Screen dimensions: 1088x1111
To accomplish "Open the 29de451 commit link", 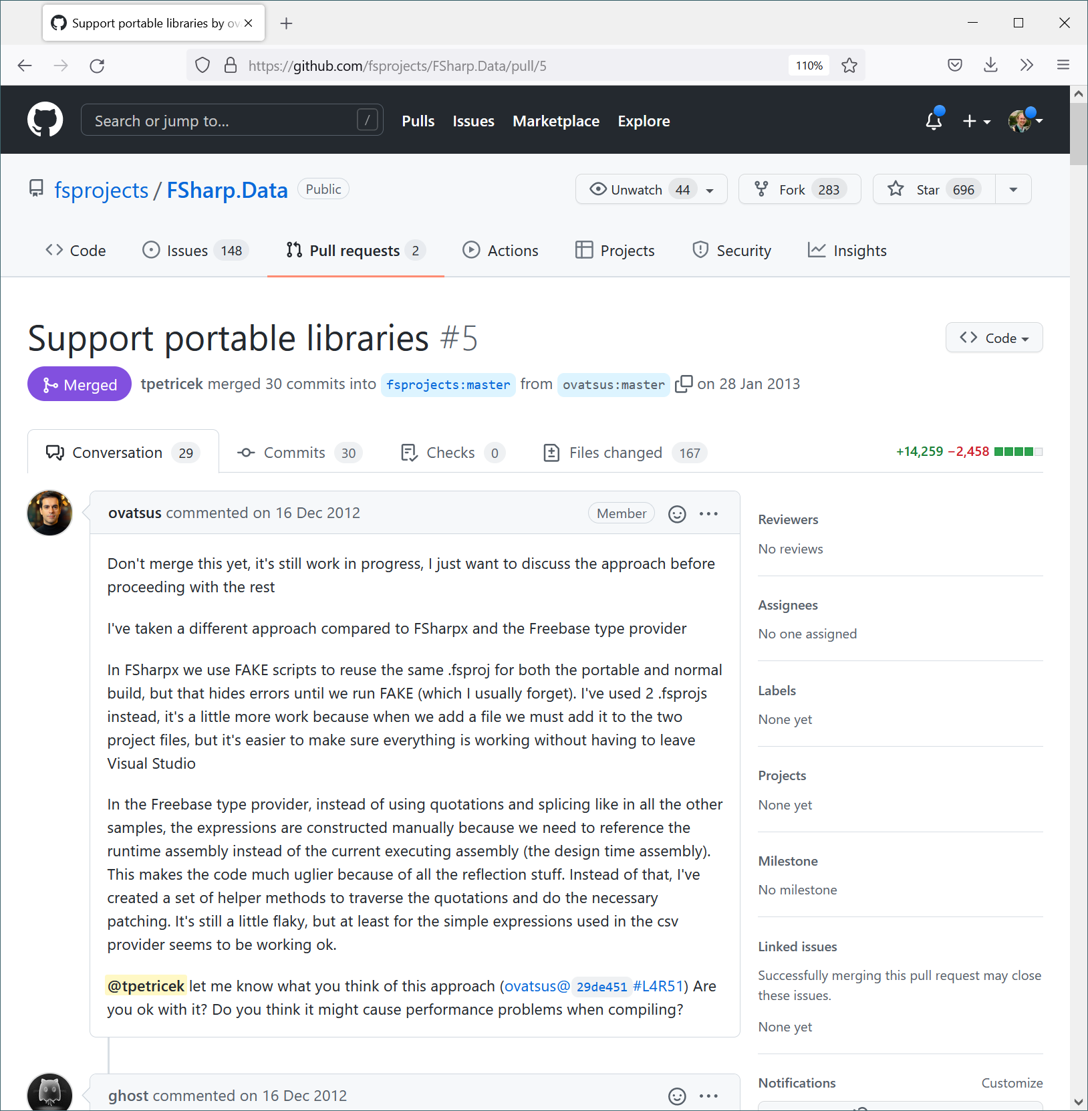I will [601, 987].
